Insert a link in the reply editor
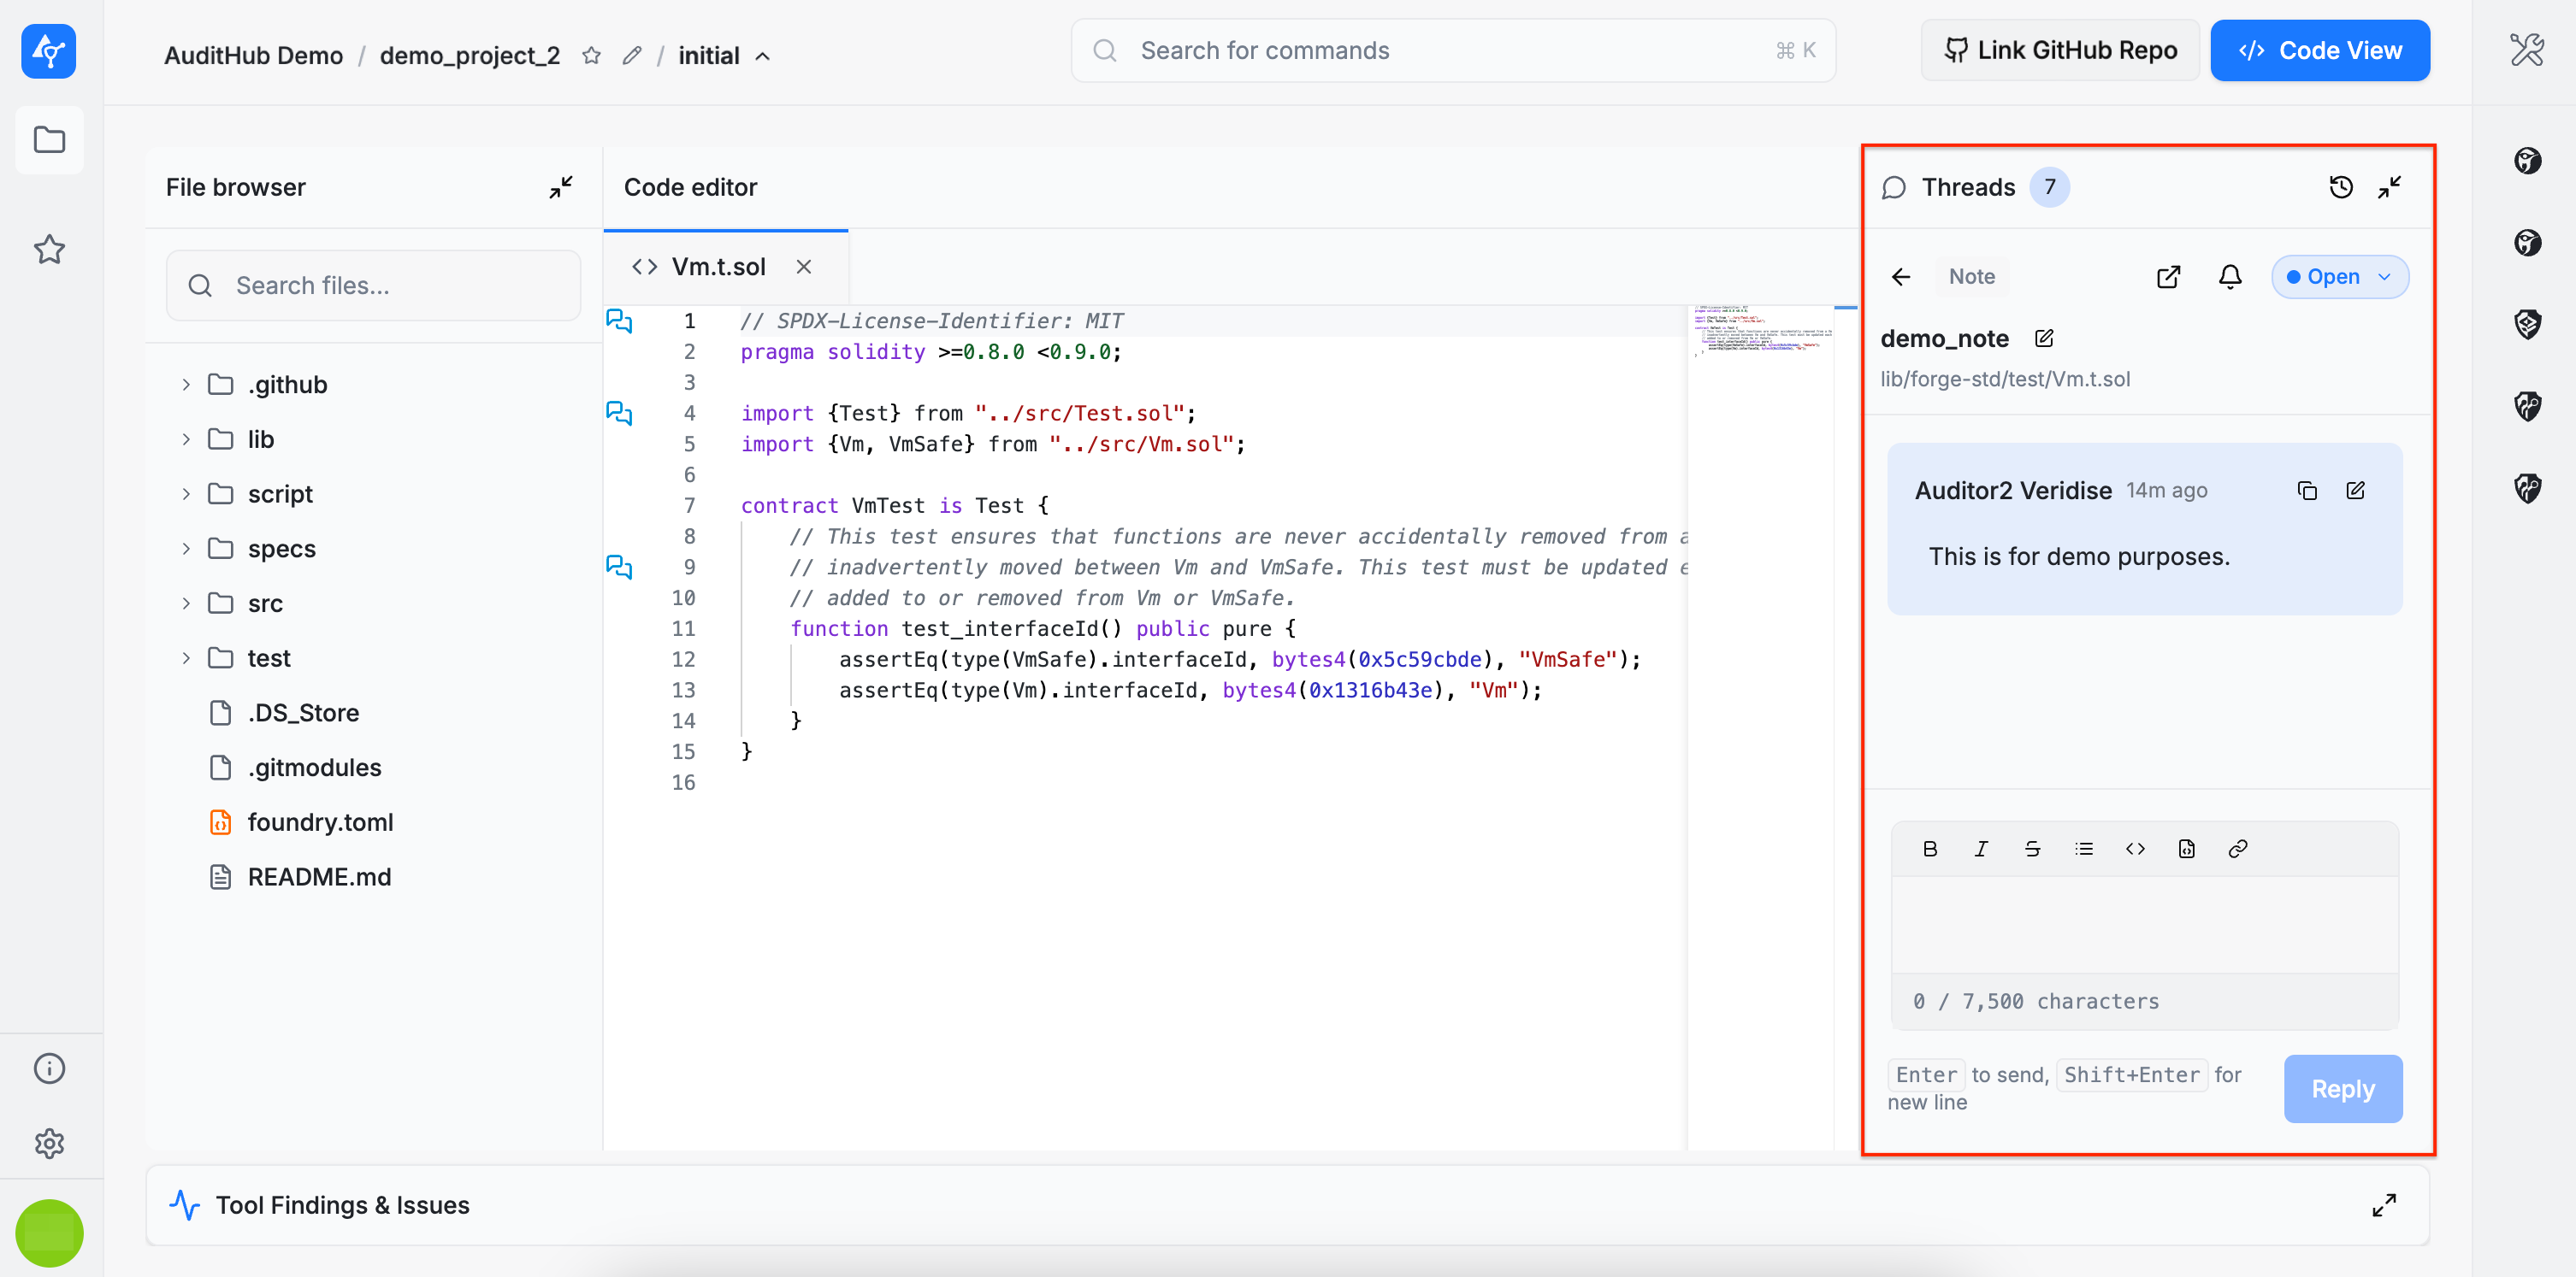 pyautogui.click(x=2237, y=848)
